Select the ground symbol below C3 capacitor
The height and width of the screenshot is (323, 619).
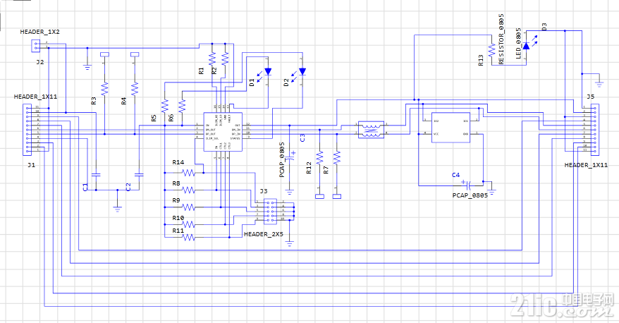290,192
